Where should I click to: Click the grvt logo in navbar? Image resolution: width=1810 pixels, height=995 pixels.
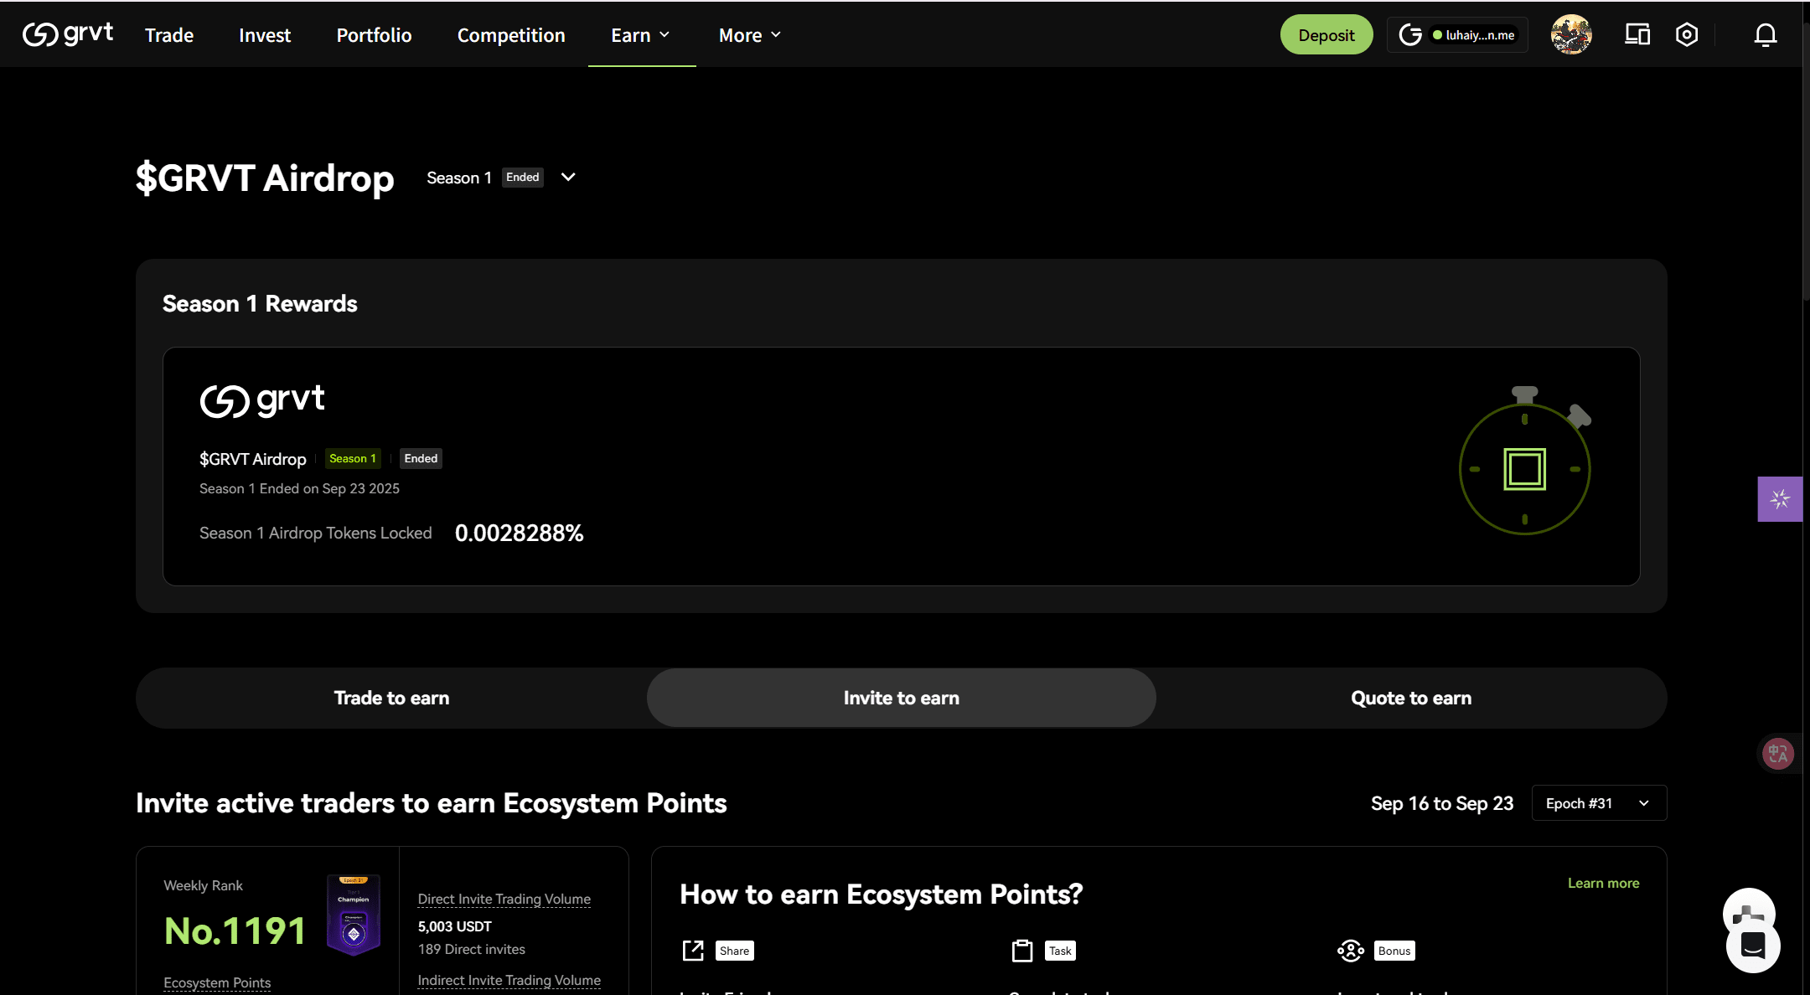68,34
